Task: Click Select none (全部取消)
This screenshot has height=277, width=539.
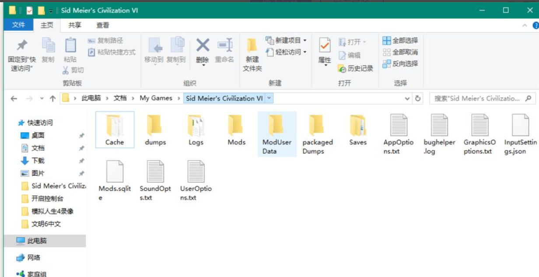Action: 400,52
